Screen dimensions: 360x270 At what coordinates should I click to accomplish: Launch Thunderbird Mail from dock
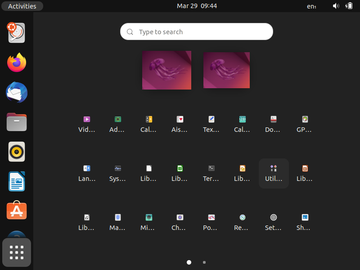coord(17,92)
